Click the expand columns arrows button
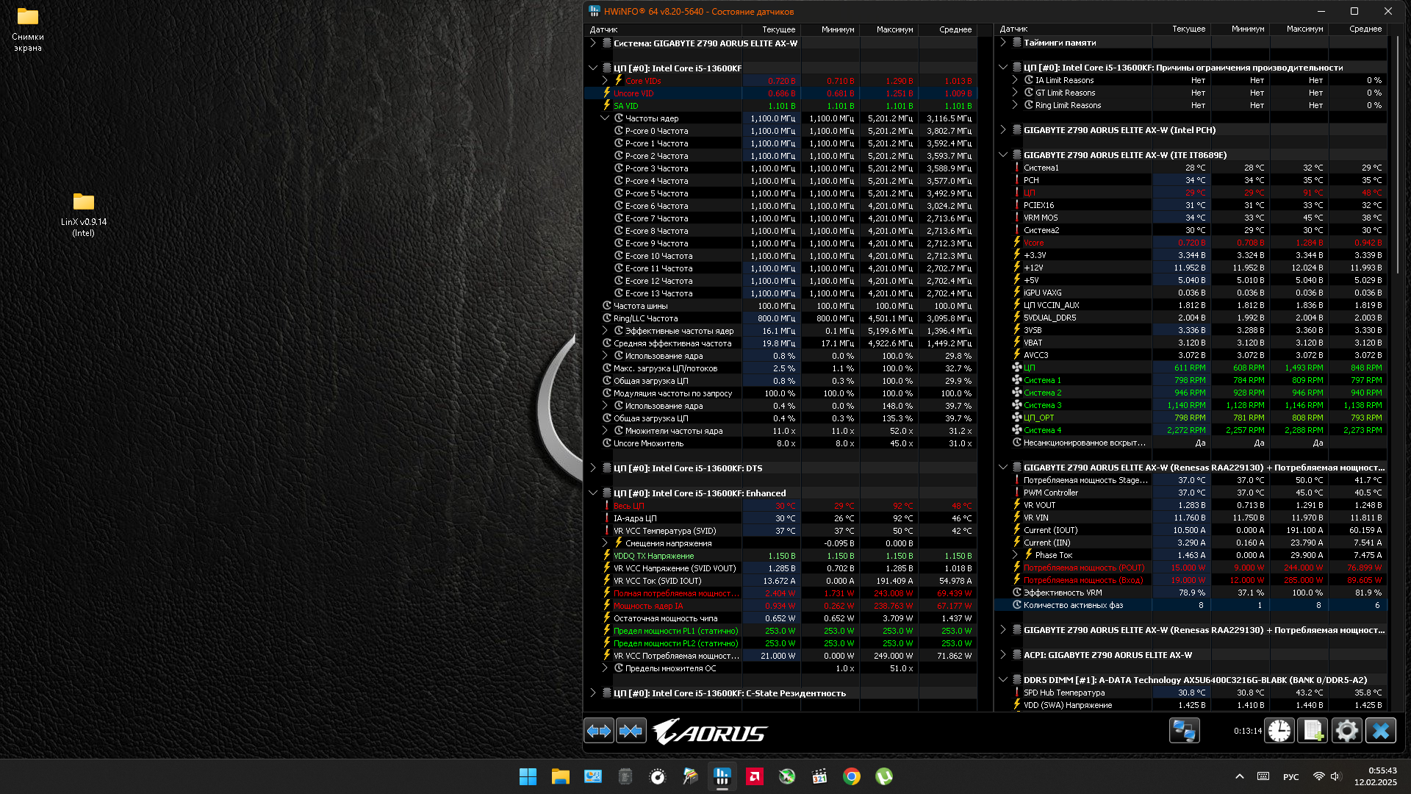Image resolution: width=1411 pixels, height=794 pixels. click(599, 731)
